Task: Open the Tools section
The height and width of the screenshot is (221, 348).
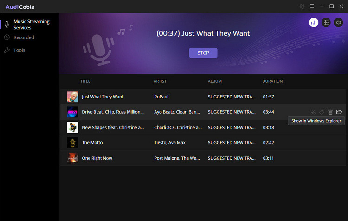Action: coord(19,50)
